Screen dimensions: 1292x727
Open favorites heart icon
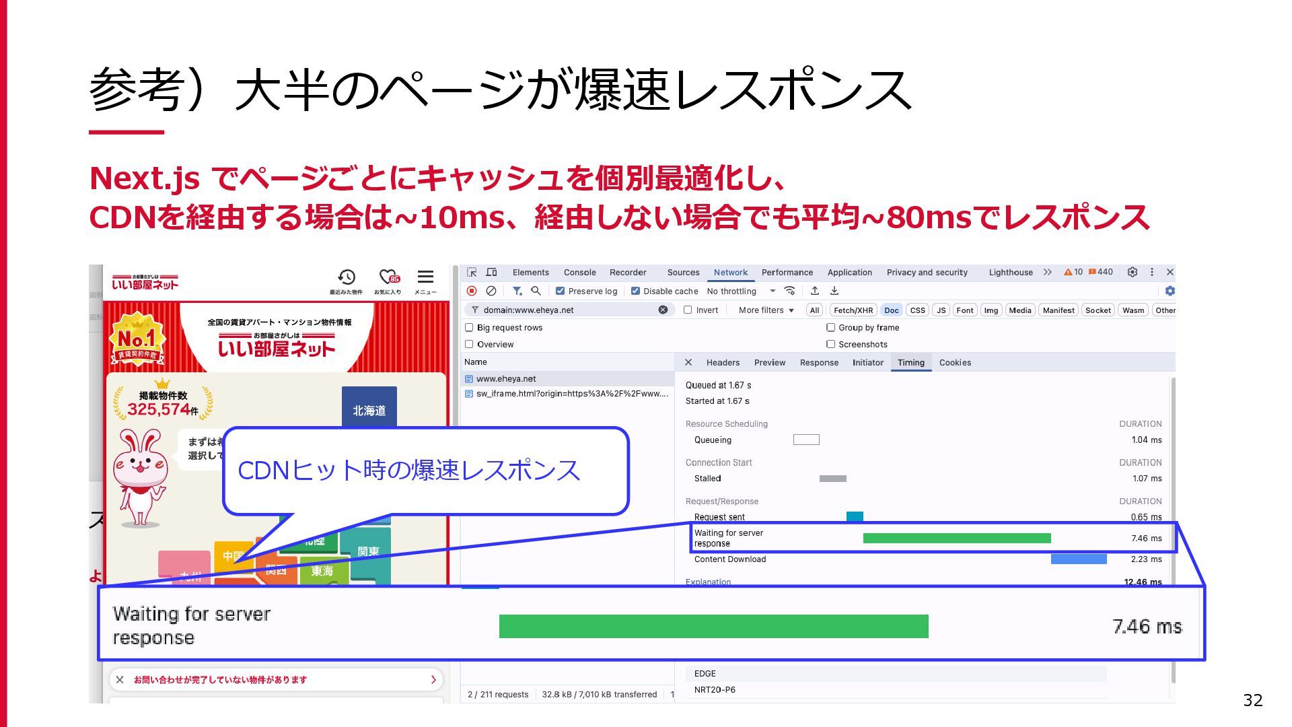pyautogui.click(x=388, y=281)
